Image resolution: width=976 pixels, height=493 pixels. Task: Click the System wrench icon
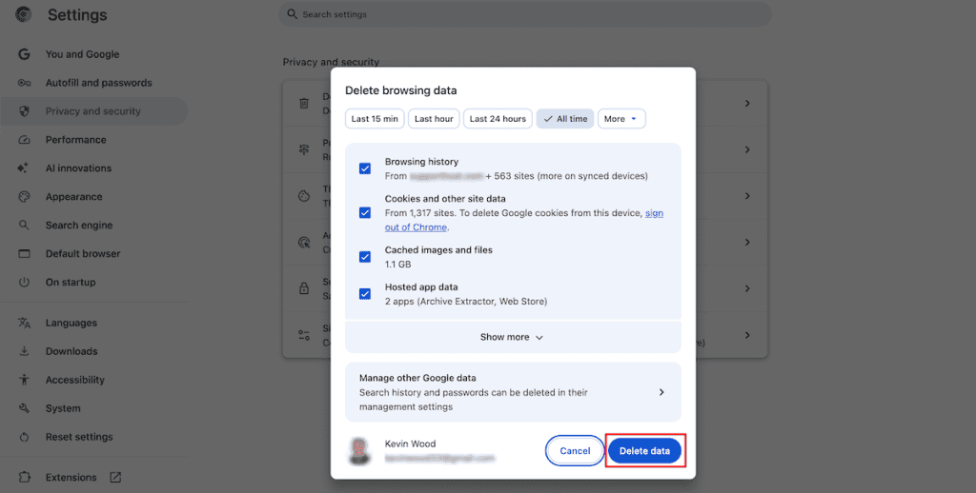24,408
